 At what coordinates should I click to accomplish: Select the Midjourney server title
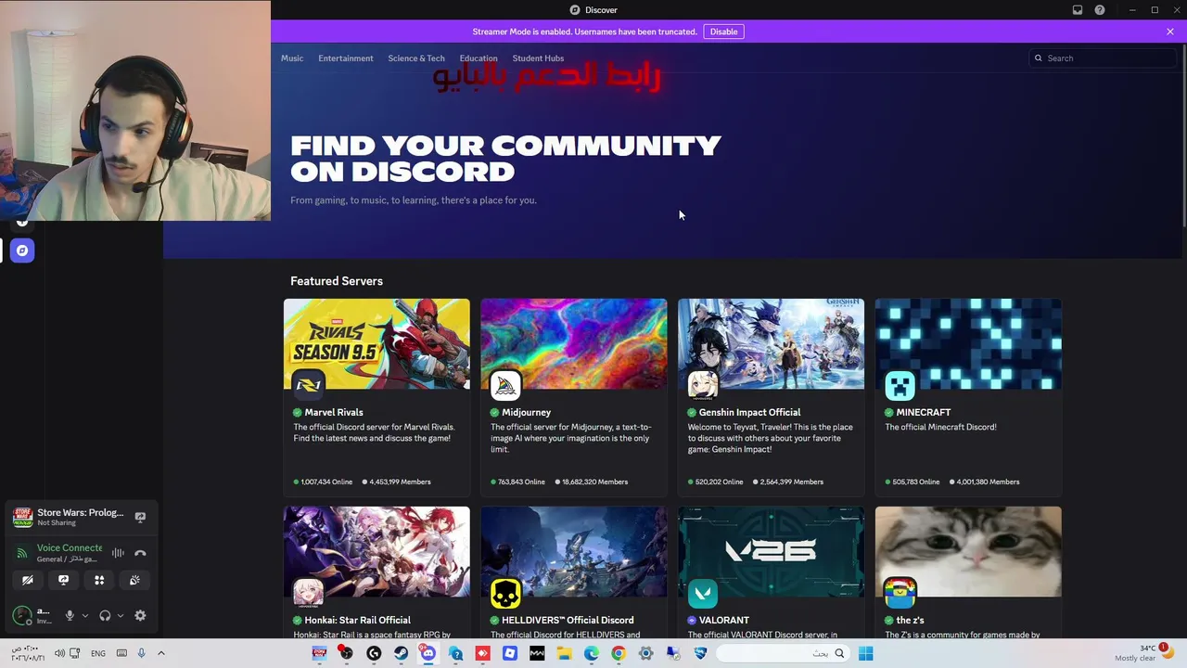click(526, 412)
